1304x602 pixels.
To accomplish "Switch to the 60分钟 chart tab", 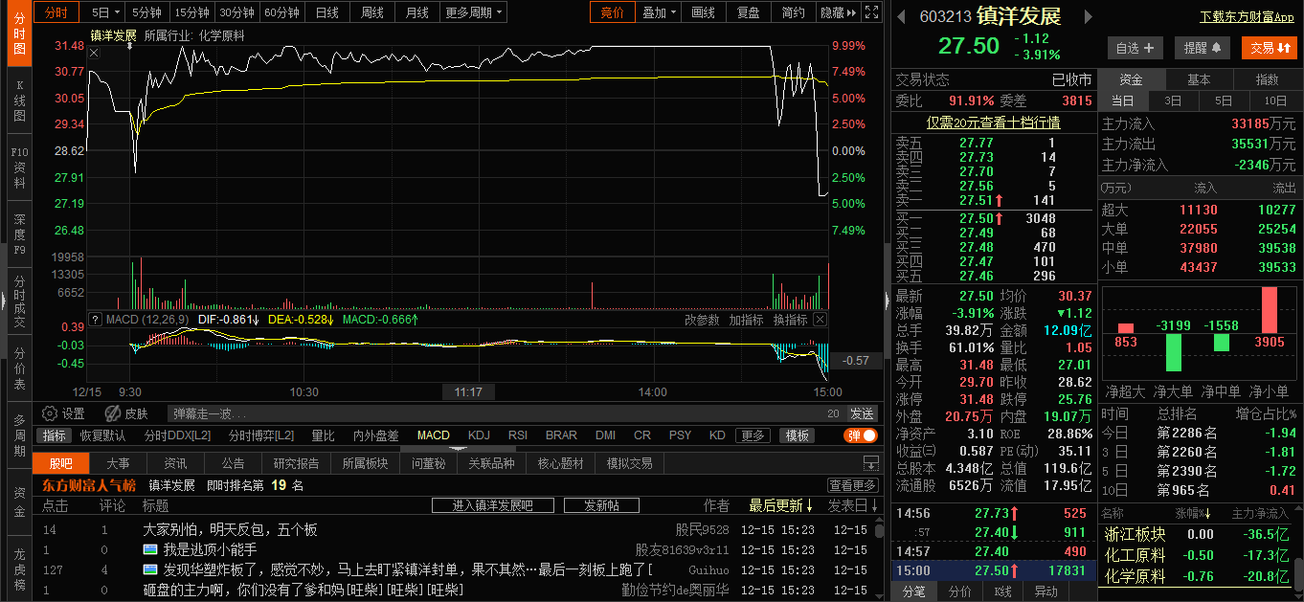I will coord(282,12).
